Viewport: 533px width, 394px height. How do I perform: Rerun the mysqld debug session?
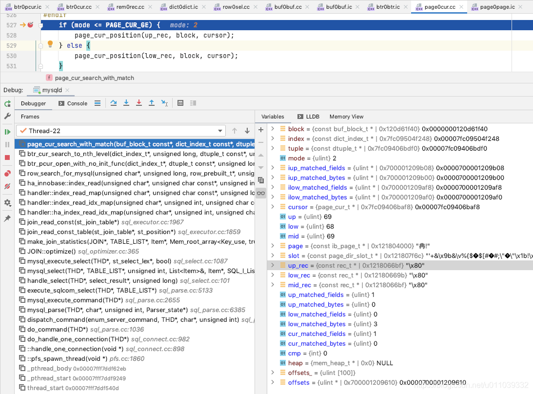(7, 104)
